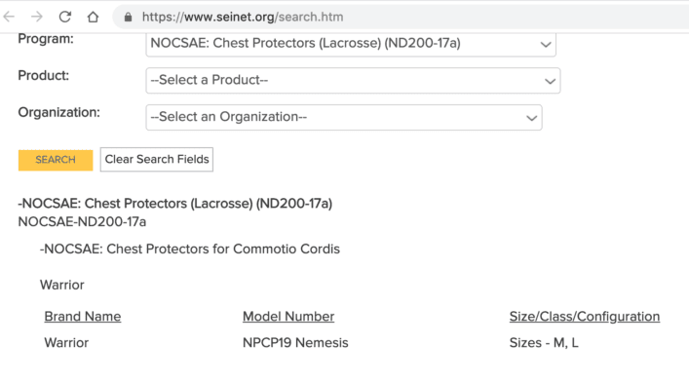Viewport: 689px width, 384px height.
Task: Go back to the previous page
Action: (x=9, y=18)
